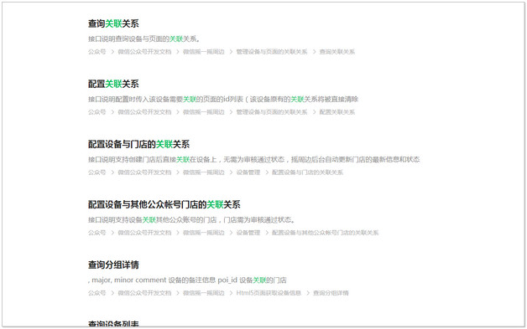Open 配置设备与其他公众帐号门店的关联关系 result title
The image size is (527, 329).
pyautogui.click(x=164, y=204)
